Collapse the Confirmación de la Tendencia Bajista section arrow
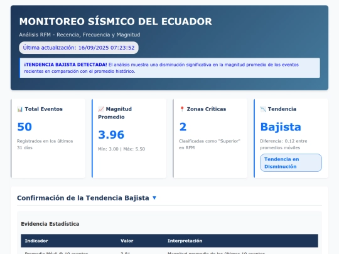 (x=154, y=198)
